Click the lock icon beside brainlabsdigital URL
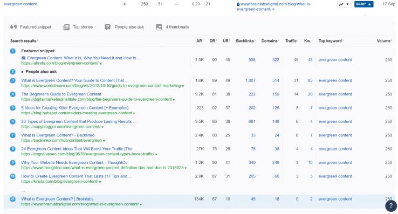Viewport: 398px width, 214px height. pos(238,4)
